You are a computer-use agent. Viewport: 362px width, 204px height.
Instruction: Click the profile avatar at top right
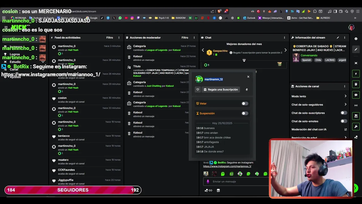click(x=352, y=27)
